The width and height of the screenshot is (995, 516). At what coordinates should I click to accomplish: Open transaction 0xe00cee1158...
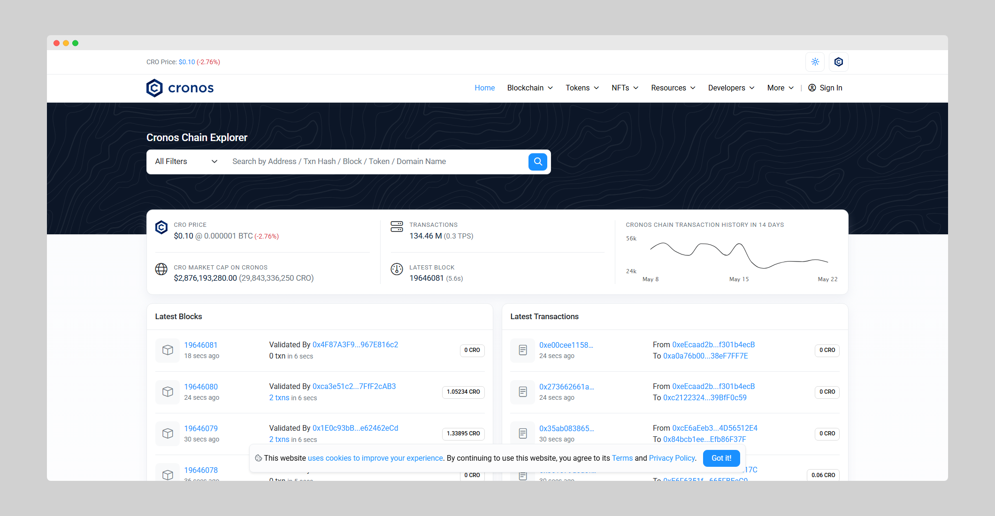pos(566,345)
